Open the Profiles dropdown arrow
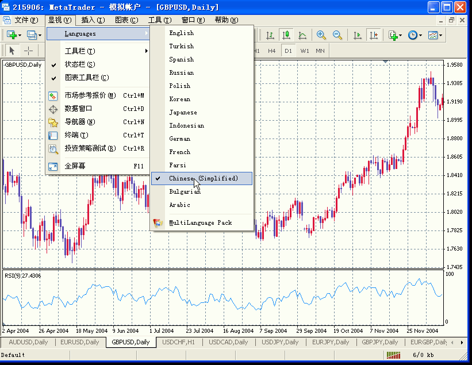 [40, 36]
